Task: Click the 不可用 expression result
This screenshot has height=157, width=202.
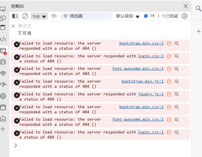Action: 25,34
